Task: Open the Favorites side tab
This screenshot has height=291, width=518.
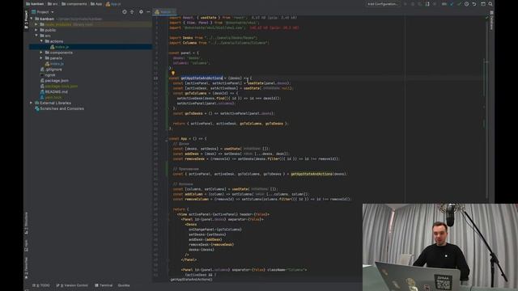Action: click(x=27, y=268)
